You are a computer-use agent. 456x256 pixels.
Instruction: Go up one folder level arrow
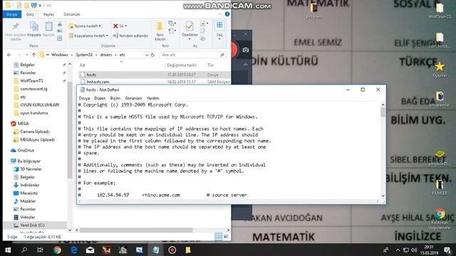[x=33, y=55]
